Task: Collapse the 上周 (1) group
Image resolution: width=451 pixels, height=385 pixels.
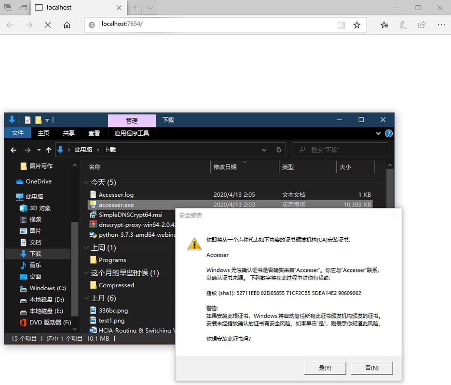Action: [86, 247]
